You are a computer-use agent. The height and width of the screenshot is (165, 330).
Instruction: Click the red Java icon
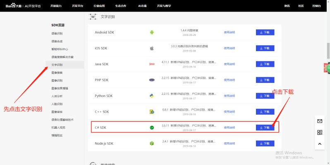(x=152, y=64)
